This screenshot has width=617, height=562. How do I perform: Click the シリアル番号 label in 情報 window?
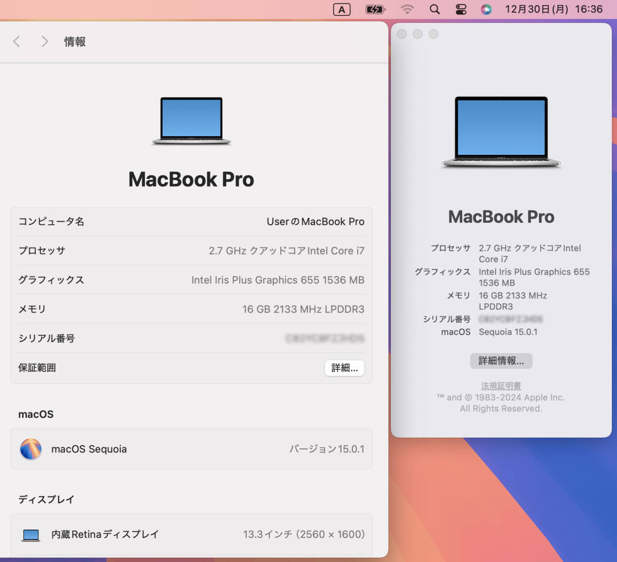click(x=47, y=338)
